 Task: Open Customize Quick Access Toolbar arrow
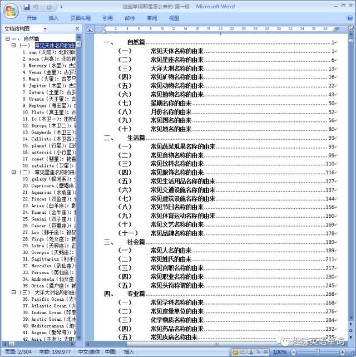(61, 7)
